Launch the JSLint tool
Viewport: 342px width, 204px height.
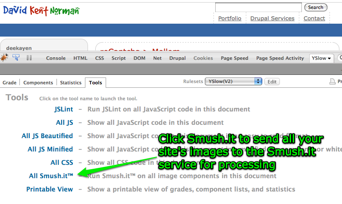64,109
